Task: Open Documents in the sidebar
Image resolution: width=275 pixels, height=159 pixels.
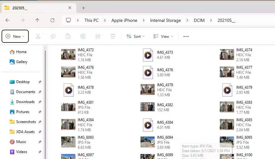Action: pyautogui.click(x=22, y=92)
